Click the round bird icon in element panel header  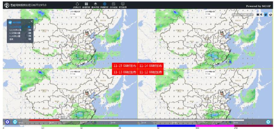click(10, 22)
